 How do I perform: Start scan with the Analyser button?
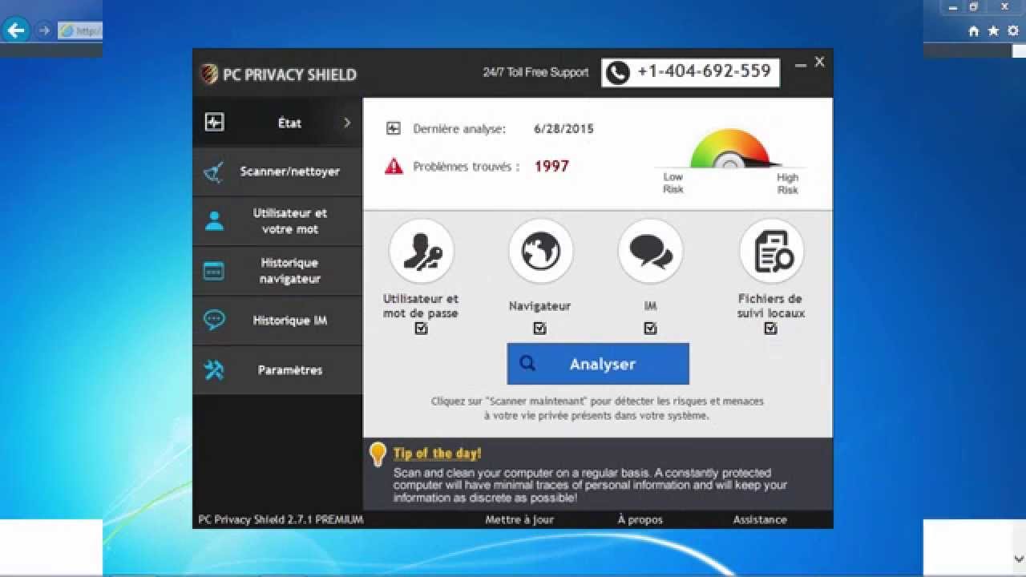[598, 364]
